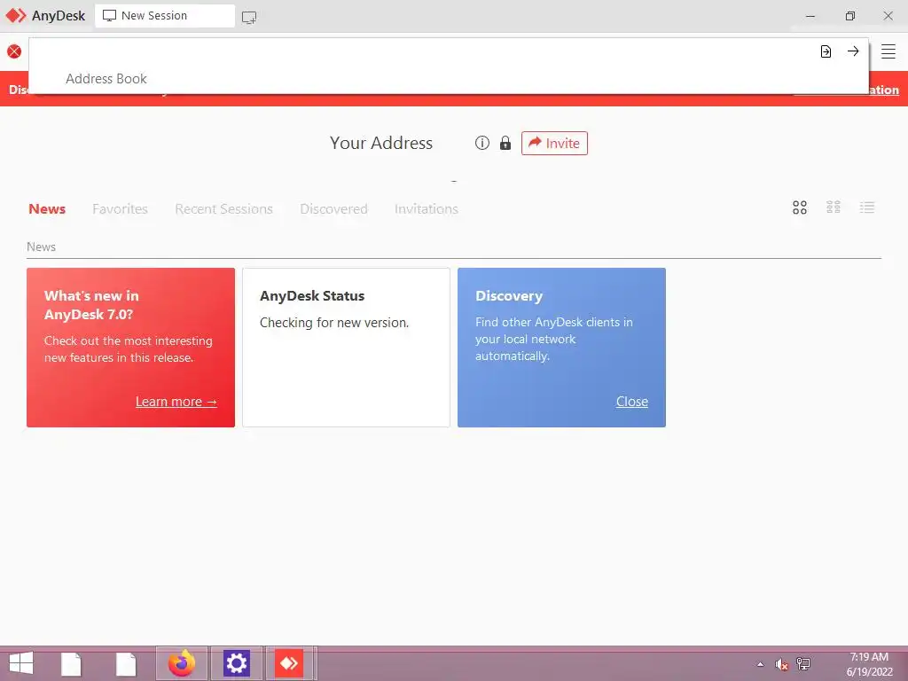This screenshot has height=681, width=908.
Task: Click the network tray icon
Action: [803, 663]
